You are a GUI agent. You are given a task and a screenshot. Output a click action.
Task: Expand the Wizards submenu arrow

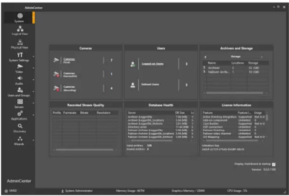click(34, 140)
